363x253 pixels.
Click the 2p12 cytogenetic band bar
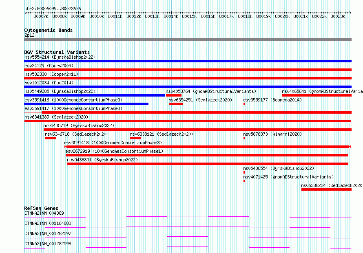[x=188, y=39]
